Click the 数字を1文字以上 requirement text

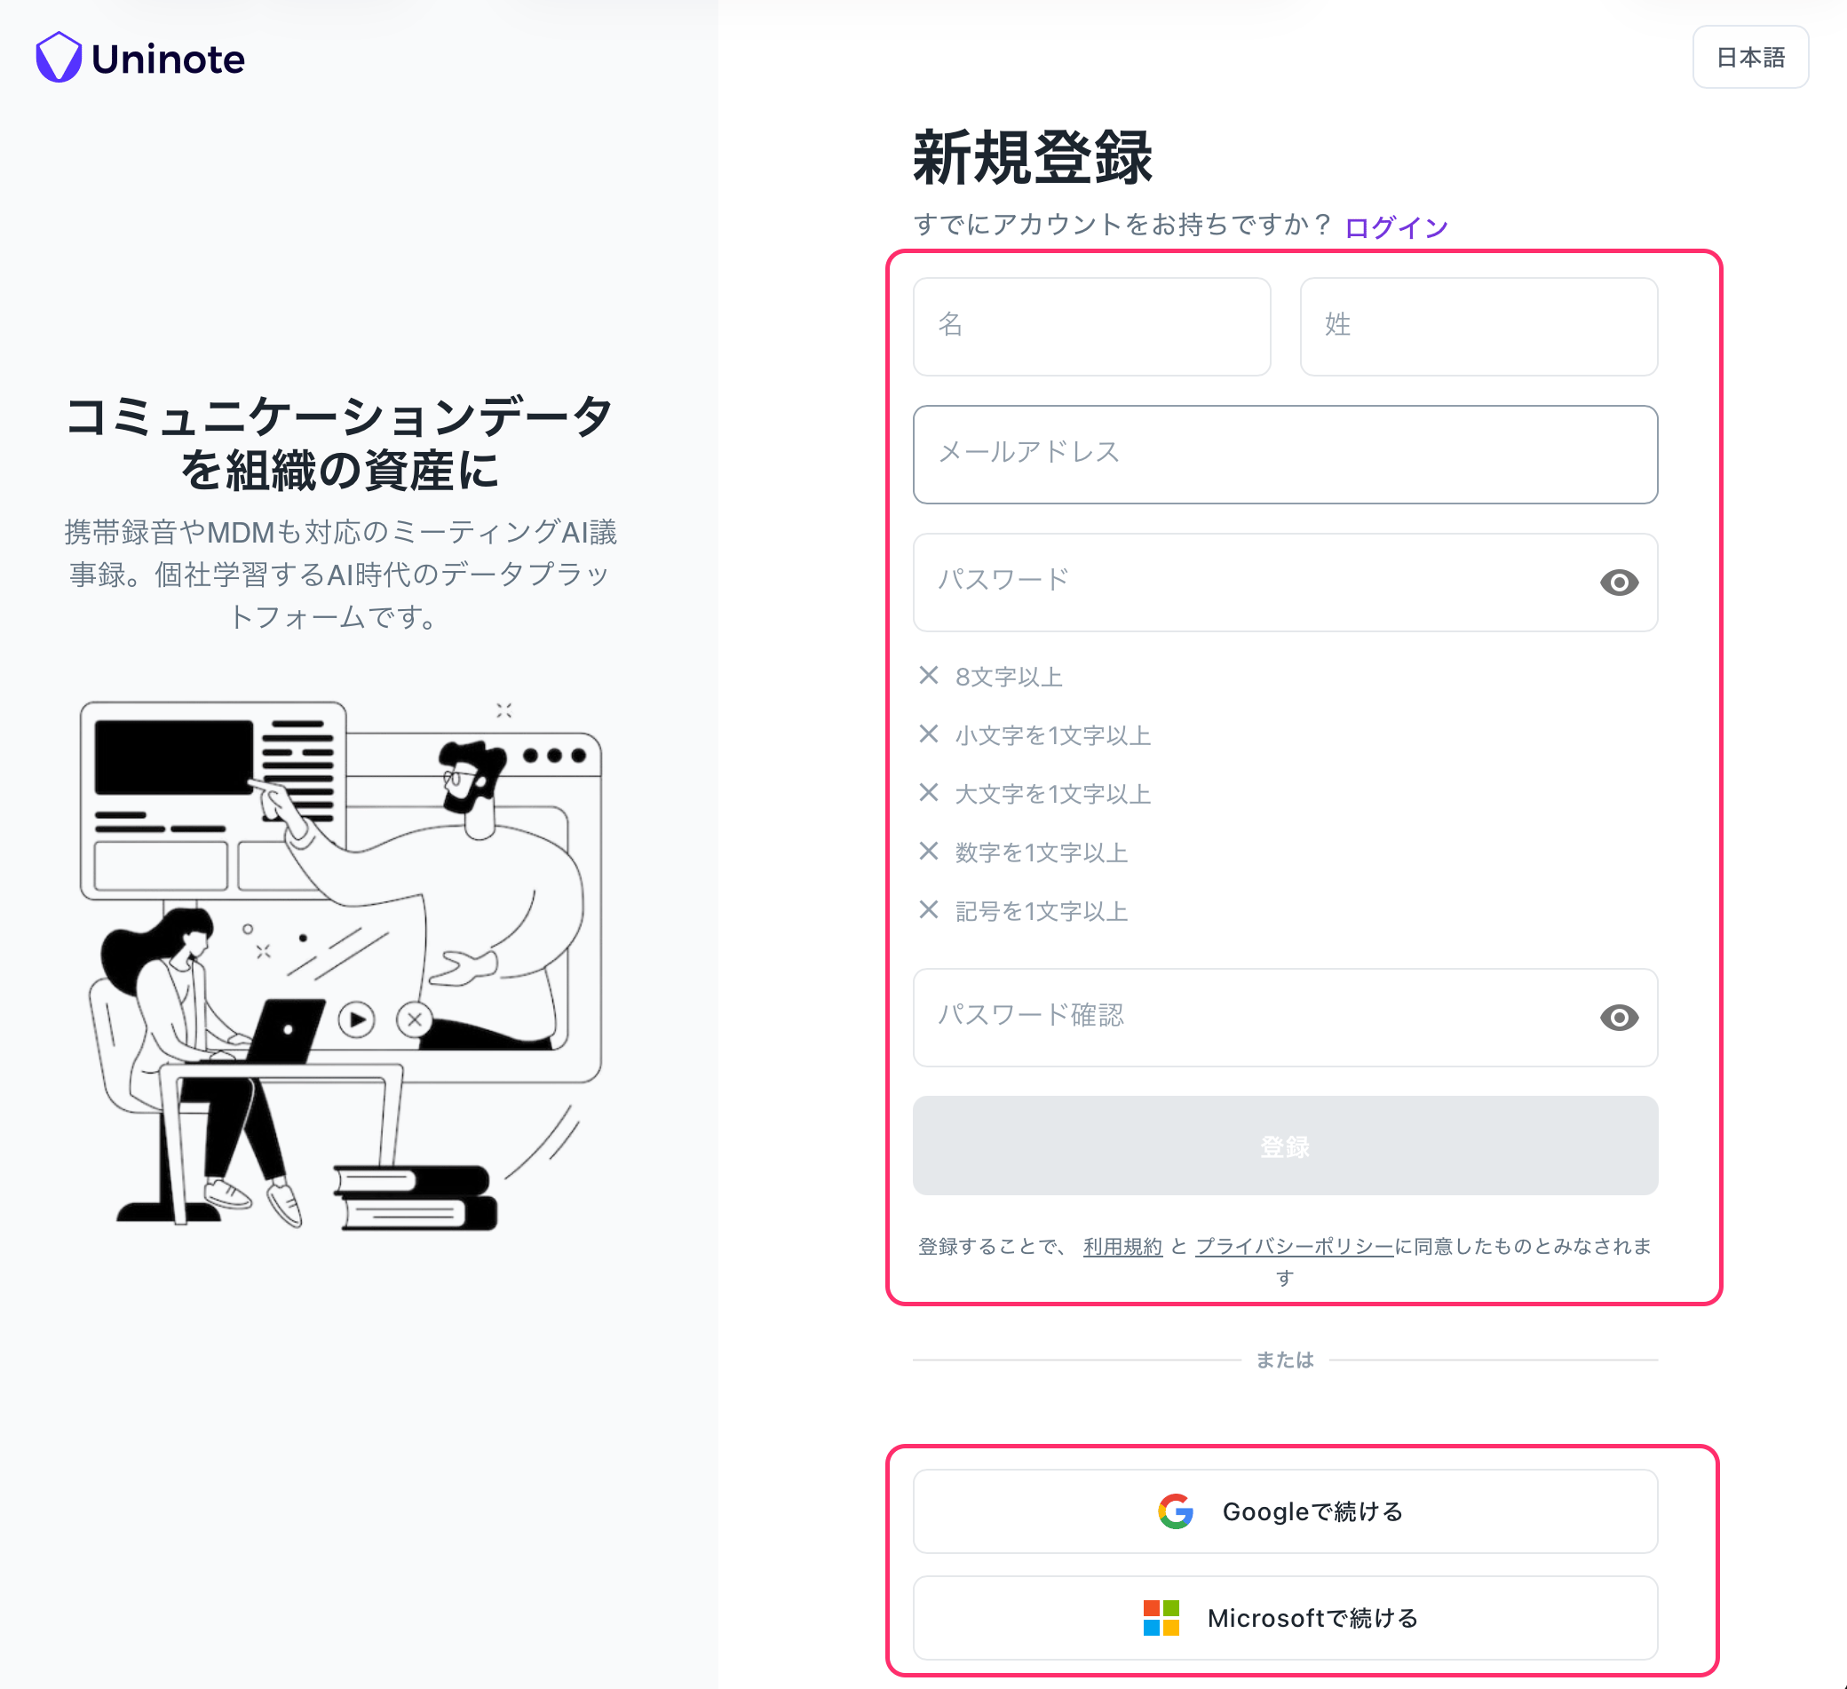(x=1041, y=853)
